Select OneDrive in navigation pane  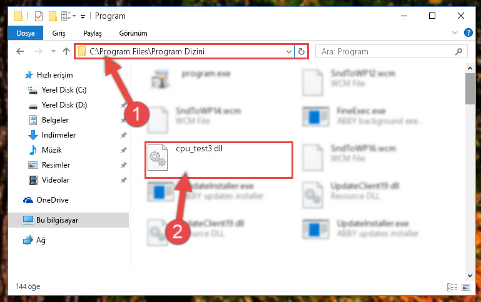click(x=53, y=200)
